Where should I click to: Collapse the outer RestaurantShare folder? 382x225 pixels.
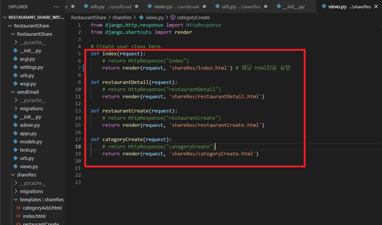coord(10,26)
